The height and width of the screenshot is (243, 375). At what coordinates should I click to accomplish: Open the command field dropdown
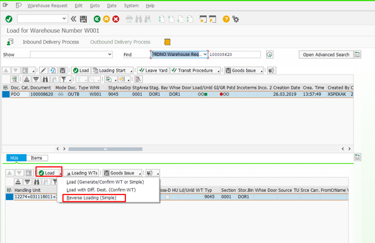[x=64, y=19]
